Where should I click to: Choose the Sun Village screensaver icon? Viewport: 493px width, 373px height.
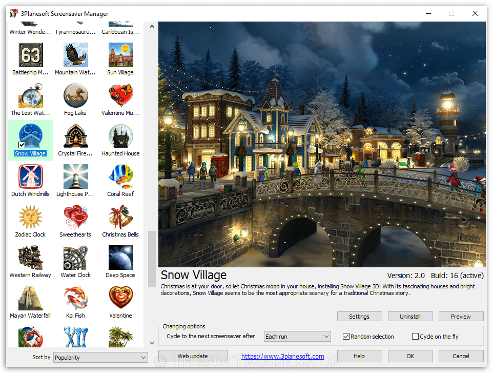tap(121, 55)
